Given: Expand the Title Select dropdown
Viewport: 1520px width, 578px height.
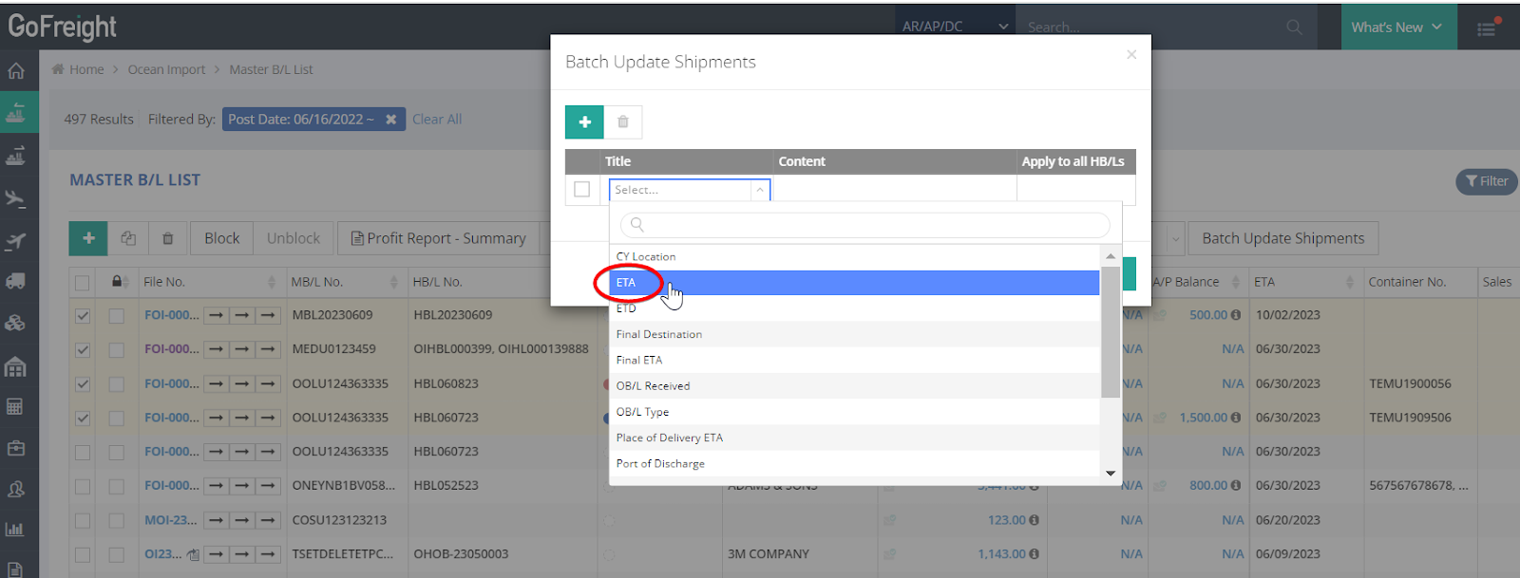Looking at the screenshot, I should pyautogui.click(x=689, y=190).
